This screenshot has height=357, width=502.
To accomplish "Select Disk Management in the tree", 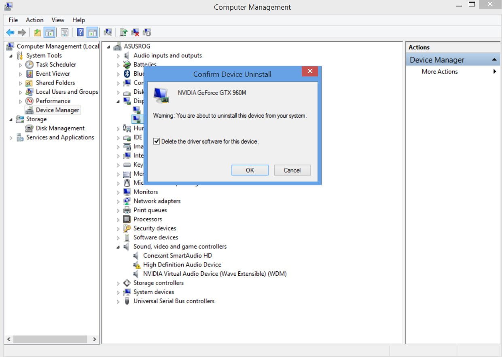I will click(60, 128).
